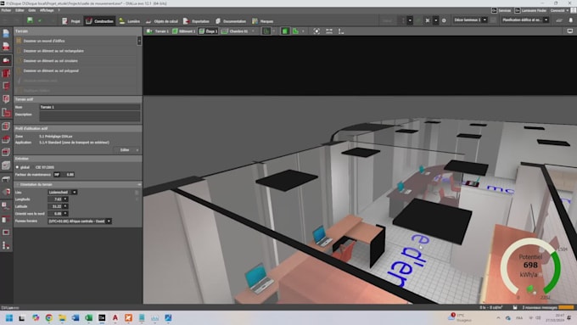The width and height of the screenshot is (577, 325).
Task: Select Terrain 1 in the breadcrumb bar
Action: click(158, 31)
